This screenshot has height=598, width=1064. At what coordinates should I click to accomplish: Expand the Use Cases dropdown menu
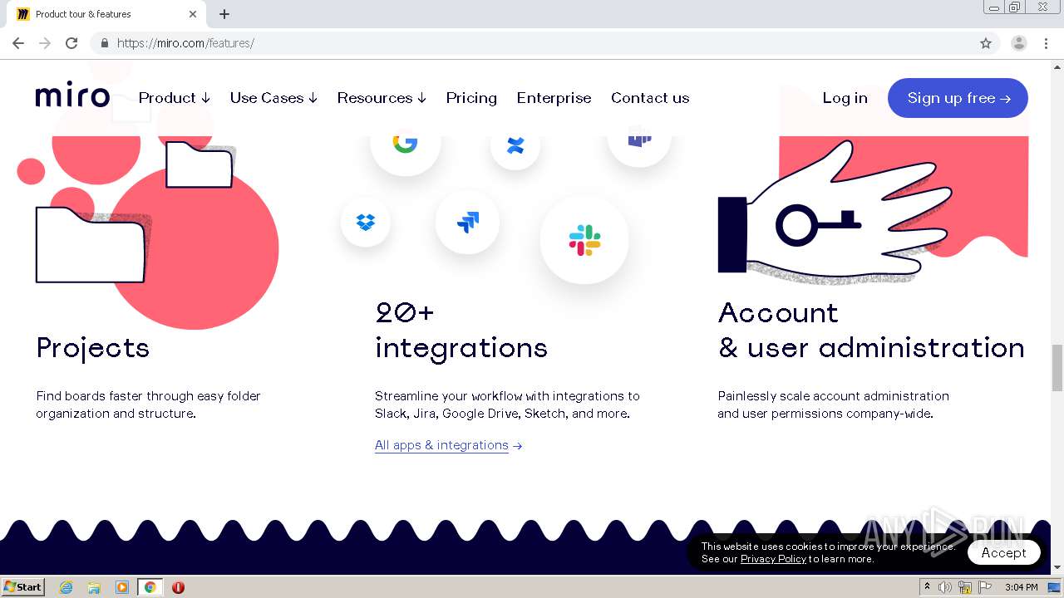[273, 98]
